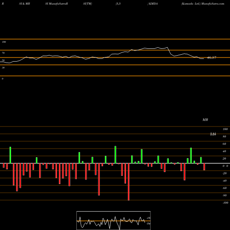The width and height of the screenshot is (230, 230).
Task: Click the end point of the RSI line
Action: [204, 59]
